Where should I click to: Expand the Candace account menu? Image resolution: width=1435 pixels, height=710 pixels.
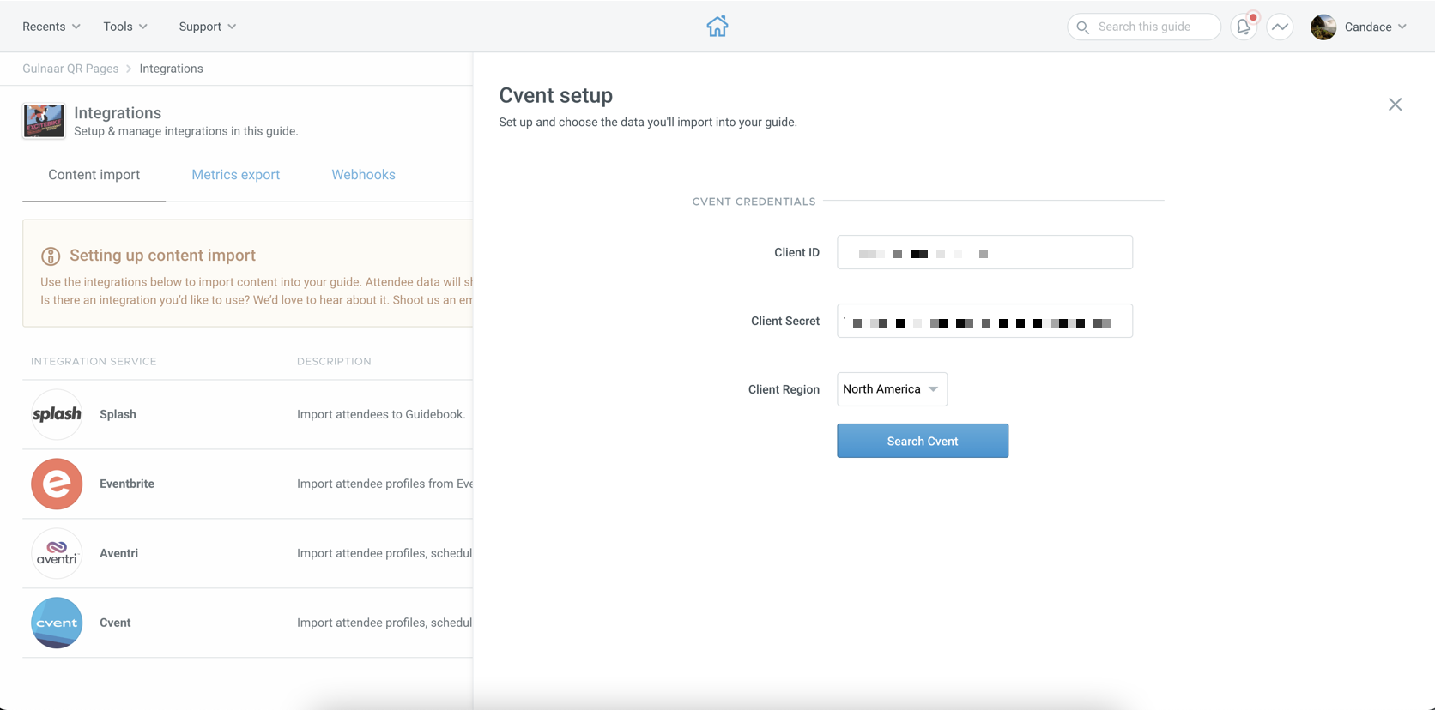[x=1376, y=27]
